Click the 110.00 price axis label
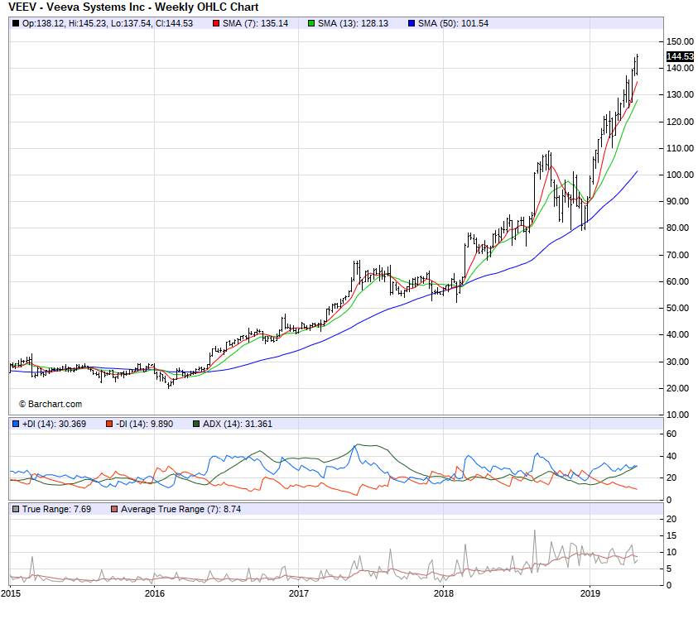This screenshot has height=619, width=698. coord(680,148)
